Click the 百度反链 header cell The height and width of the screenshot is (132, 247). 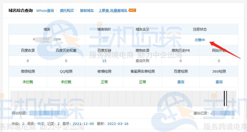[x=104, y=50]
